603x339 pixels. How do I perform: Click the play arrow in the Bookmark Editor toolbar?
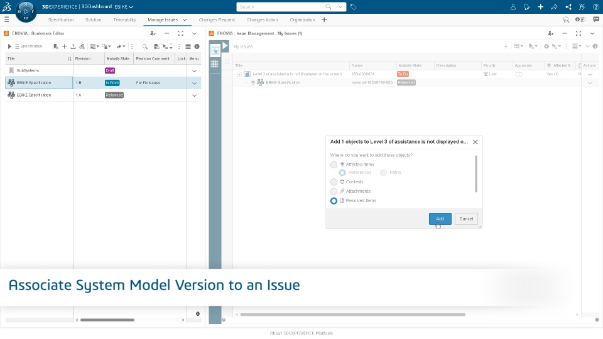click(9, 46)
